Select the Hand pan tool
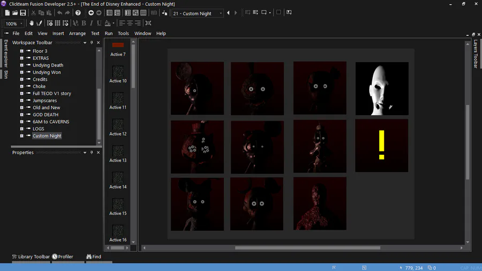Image resolution: width=482 pixels, height=271 pixels. 32,23
